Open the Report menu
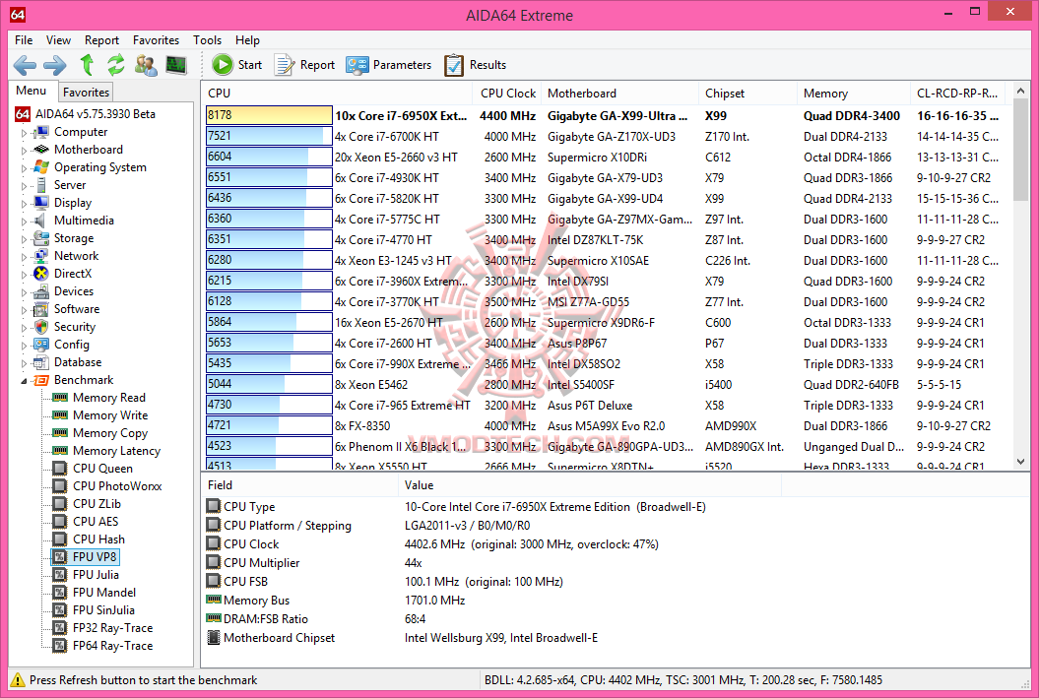Screen dimensions: 1039x698 [x=101, y=40]
